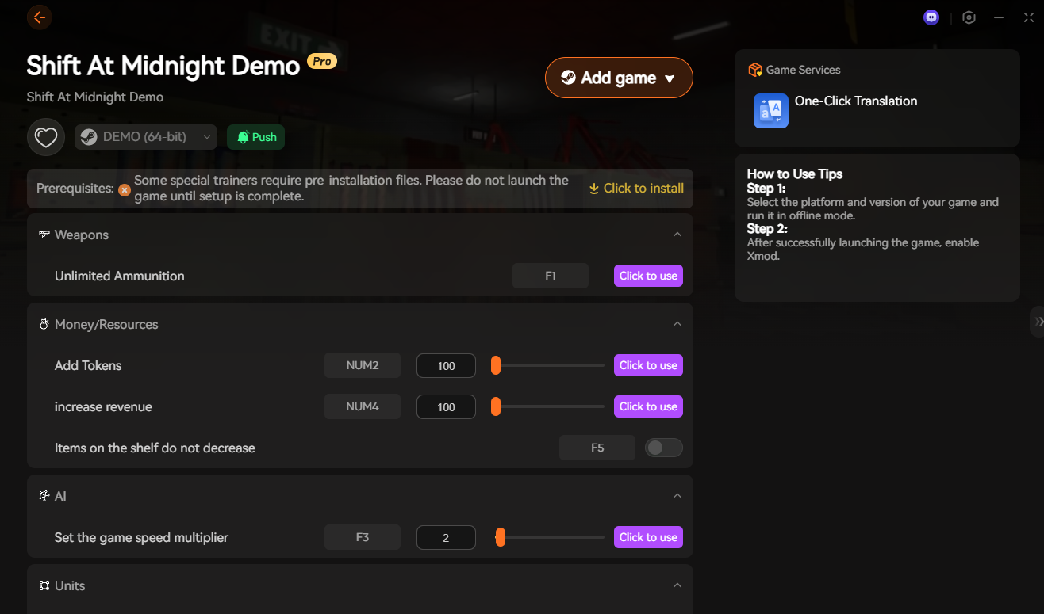Click to use Add Tokens
Image resolution: width=1044 pixels, height=614 pixels.
648,365
